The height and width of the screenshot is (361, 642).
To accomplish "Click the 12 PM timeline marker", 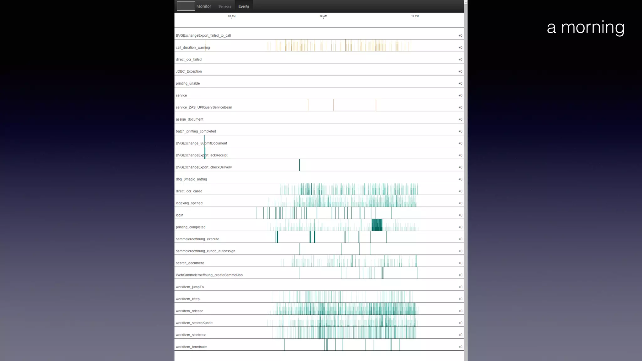I will (415, 16).
